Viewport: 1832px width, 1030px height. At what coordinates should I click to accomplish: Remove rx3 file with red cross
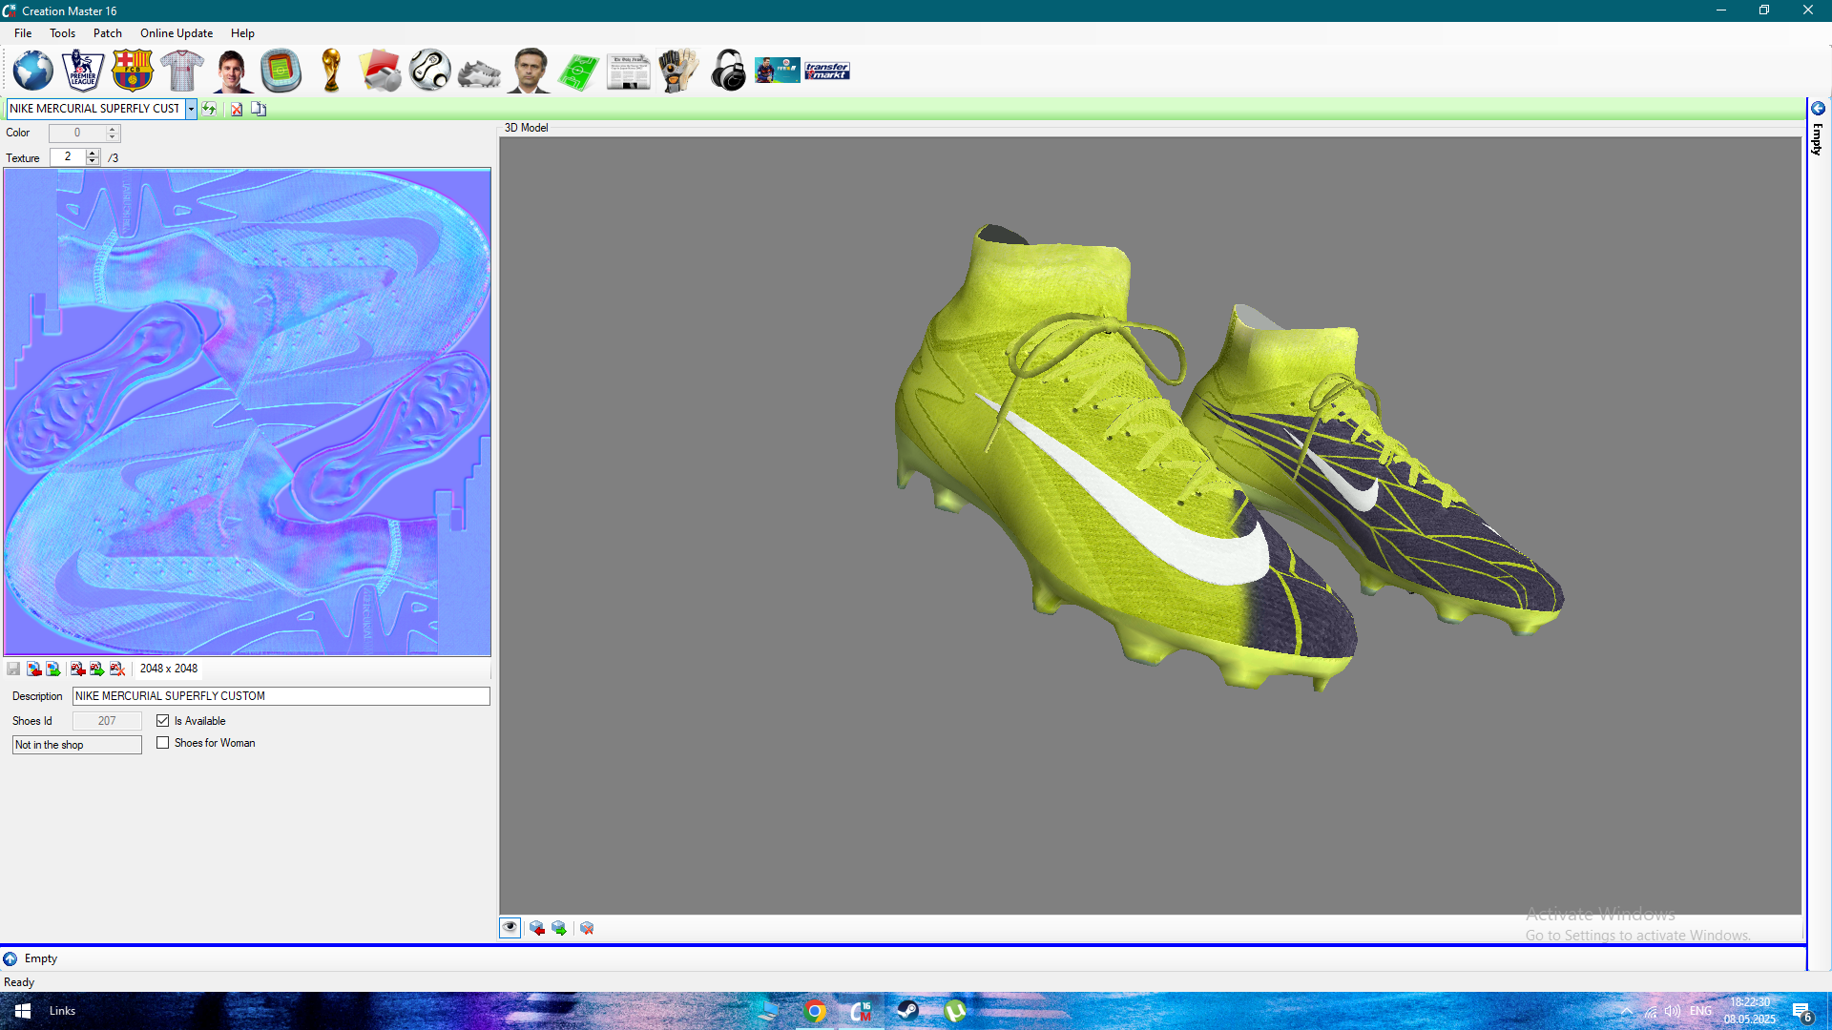(116, 669)
